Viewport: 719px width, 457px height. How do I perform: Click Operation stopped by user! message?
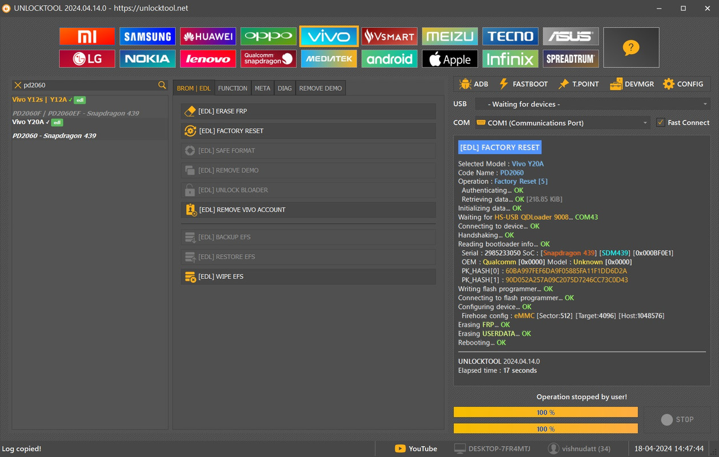pos(581,397)
